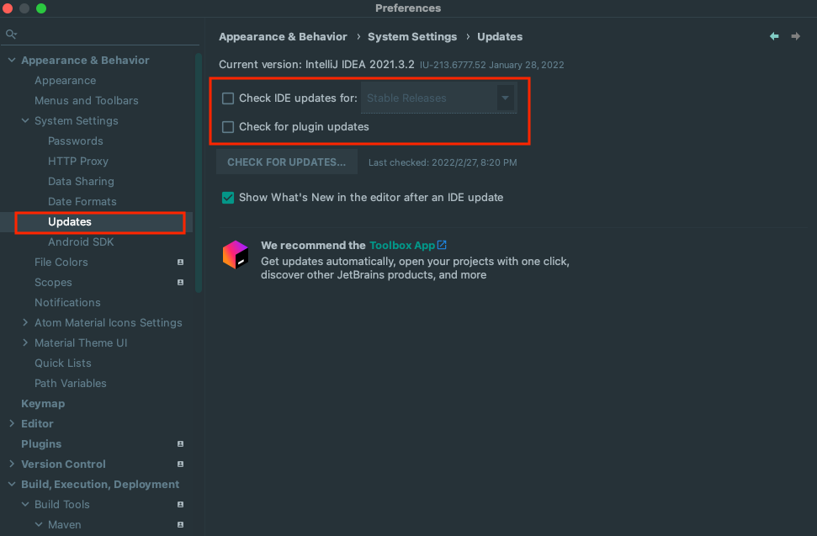Select File Colors settings
Image resolution: width=817 pixels, height=536 pixels.
pyautogui.click(x=61, y=262)
